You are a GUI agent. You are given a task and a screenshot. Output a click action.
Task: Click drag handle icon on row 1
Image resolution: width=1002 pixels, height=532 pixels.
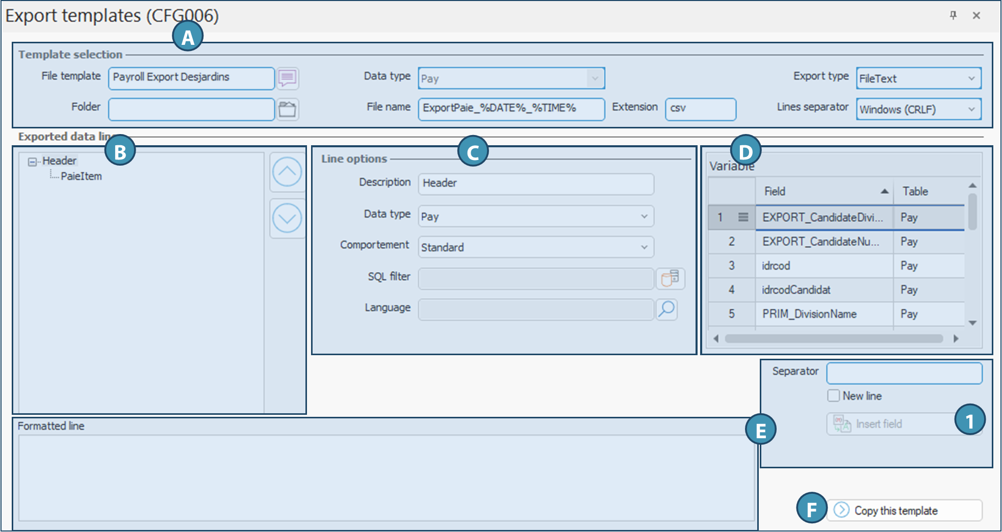tap(743, 218)
